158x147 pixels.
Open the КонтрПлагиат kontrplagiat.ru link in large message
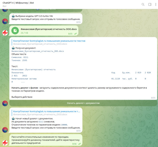tap(49, 41)
